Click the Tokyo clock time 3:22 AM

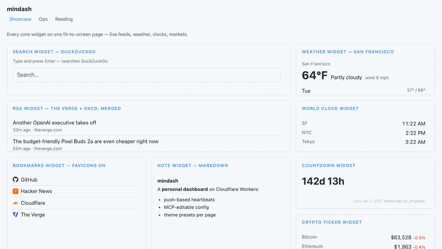tap(415, 142)
